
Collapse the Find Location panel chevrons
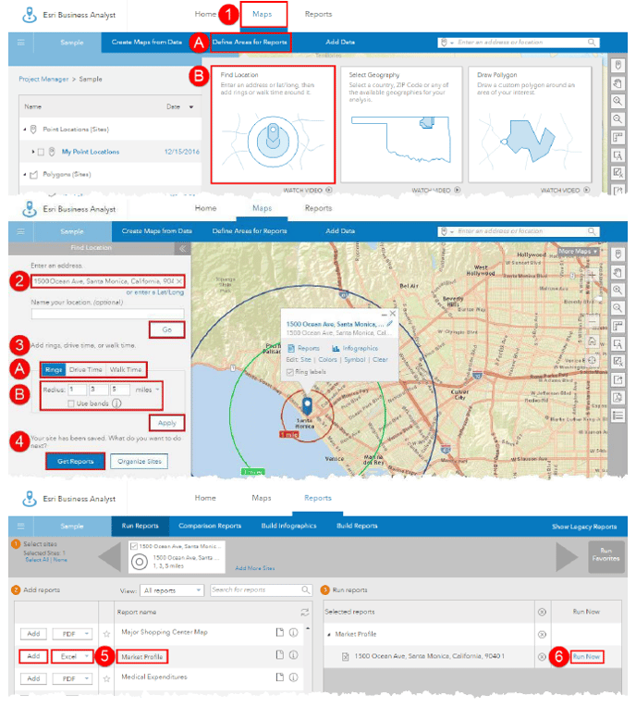(x=182, y=248)
